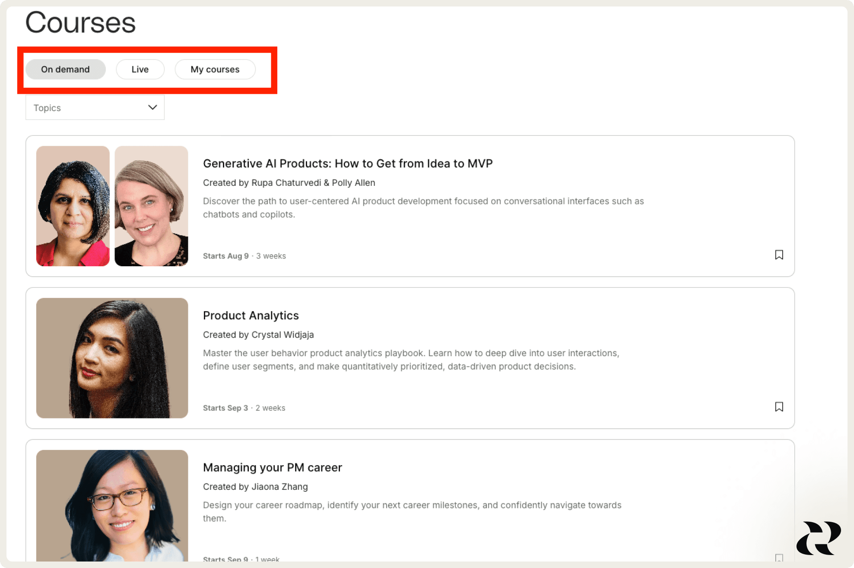Switch to the Live courses tab

point(140,69)
